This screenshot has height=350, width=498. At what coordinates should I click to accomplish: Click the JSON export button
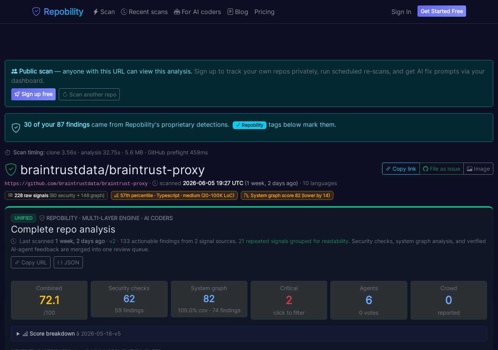tap(68, 262)
